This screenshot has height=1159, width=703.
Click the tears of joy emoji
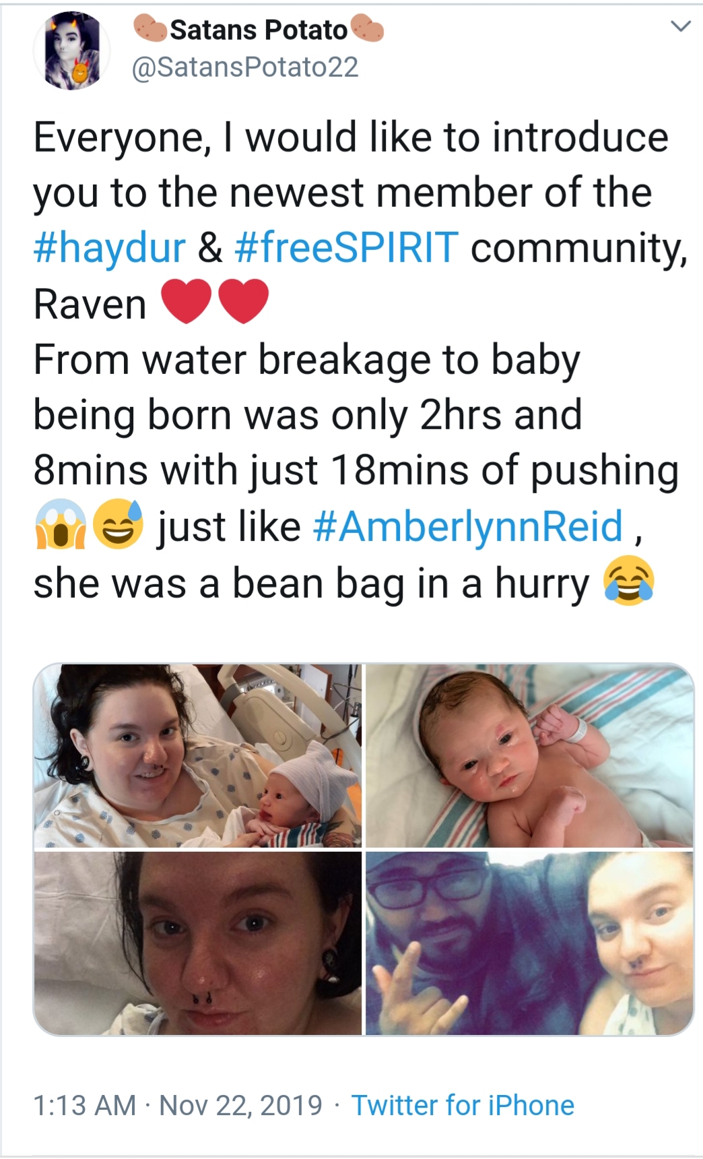click(628, 582)
